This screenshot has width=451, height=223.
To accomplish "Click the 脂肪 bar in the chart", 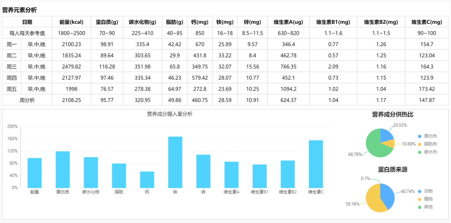I will [119, 175].
